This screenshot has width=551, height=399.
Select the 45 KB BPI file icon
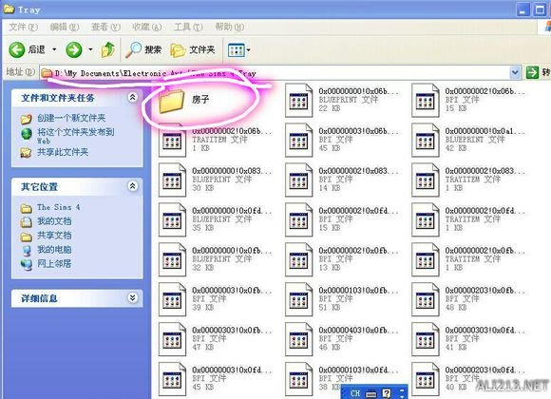pos(298,141)
